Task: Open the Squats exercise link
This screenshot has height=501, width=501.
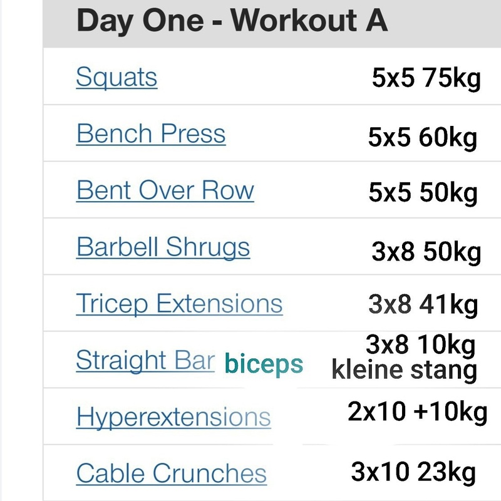Action: (116, 78)
